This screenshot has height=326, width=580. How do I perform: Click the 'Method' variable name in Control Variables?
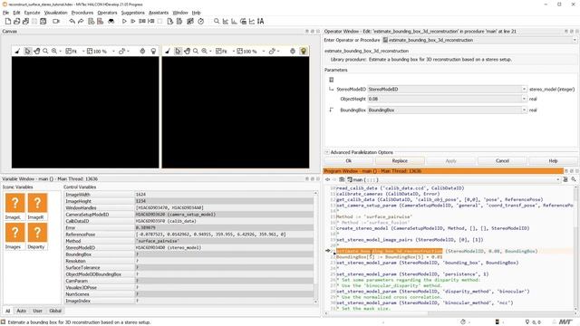click(73, 241)
